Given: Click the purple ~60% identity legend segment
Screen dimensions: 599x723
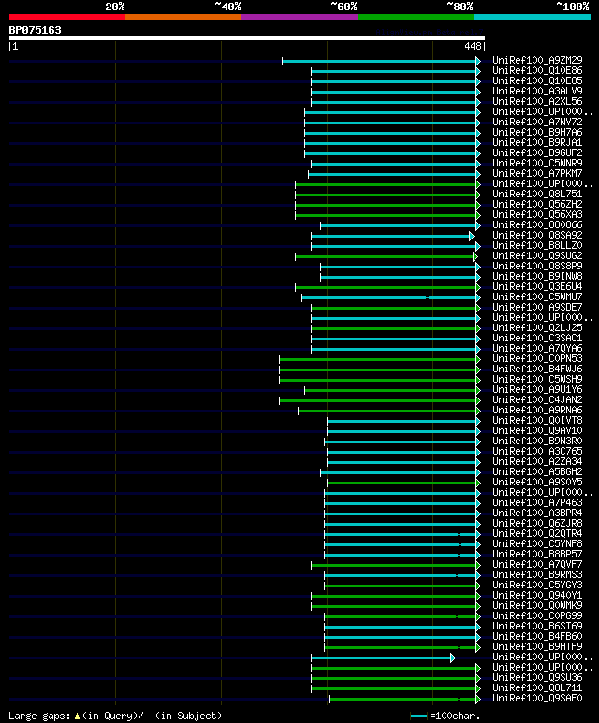Looking at the screenshot, I should 299,17.
